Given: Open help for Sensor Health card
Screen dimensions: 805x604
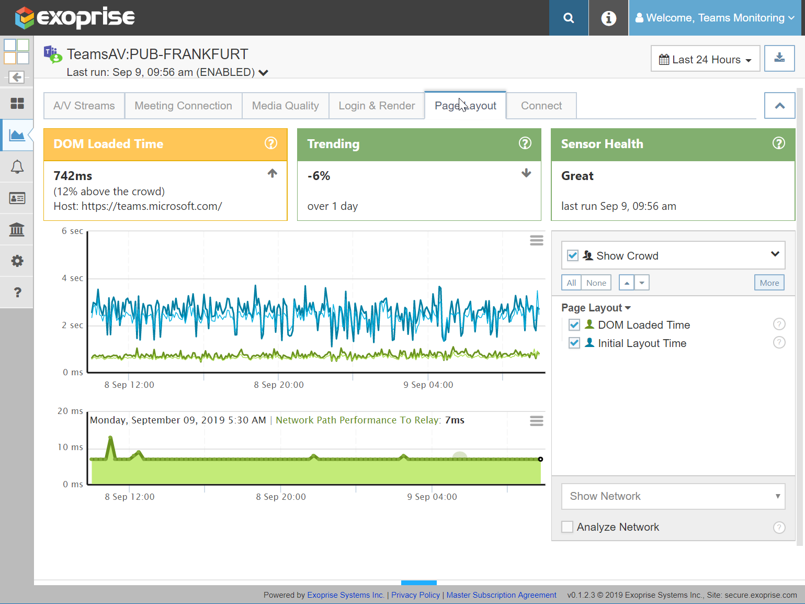Looking at the screenshot, I should coord(778,143).
